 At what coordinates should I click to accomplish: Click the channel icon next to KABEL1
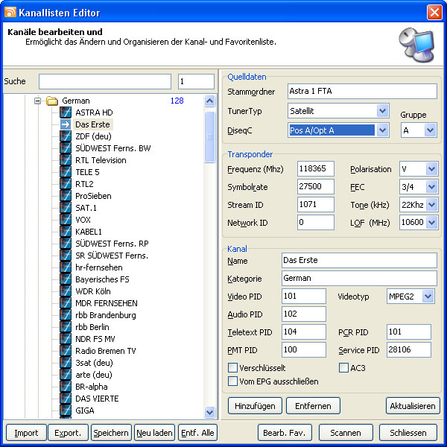coord(66,232)
